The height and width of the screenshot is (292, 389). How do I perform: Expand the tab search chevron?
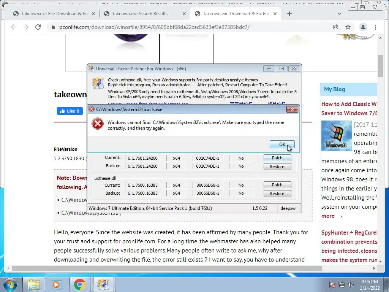[x=340, y=14]
